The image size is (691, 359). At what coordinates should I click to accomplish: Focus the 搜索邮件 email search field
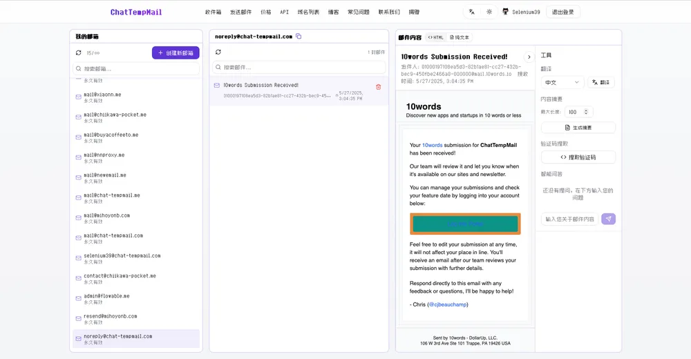(x=299, y=68)
